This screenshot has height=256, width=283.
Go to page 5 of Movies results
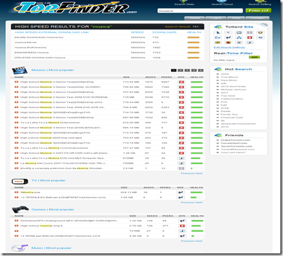pyautogui.click(x=200, y=70)
